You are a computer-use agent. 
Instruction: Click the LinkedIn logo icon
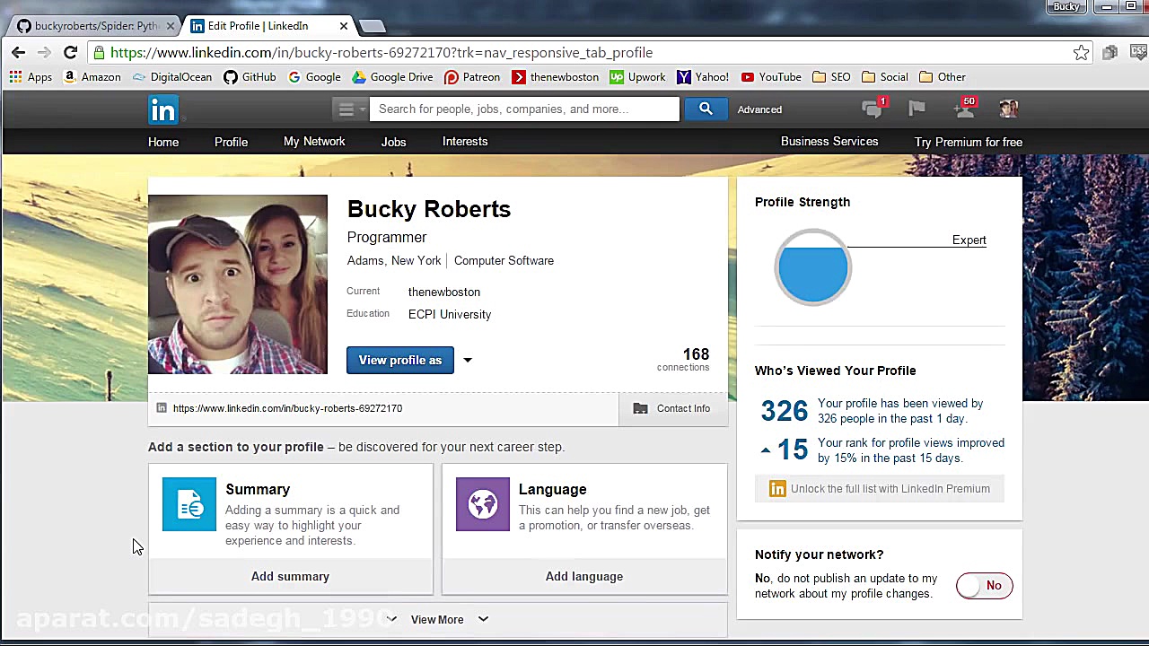[x=163, y=109]
